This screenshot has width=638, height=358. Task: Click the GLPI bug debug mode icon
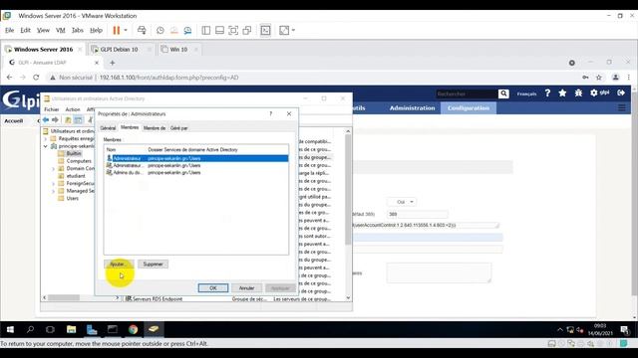click(x=578, y=92)
